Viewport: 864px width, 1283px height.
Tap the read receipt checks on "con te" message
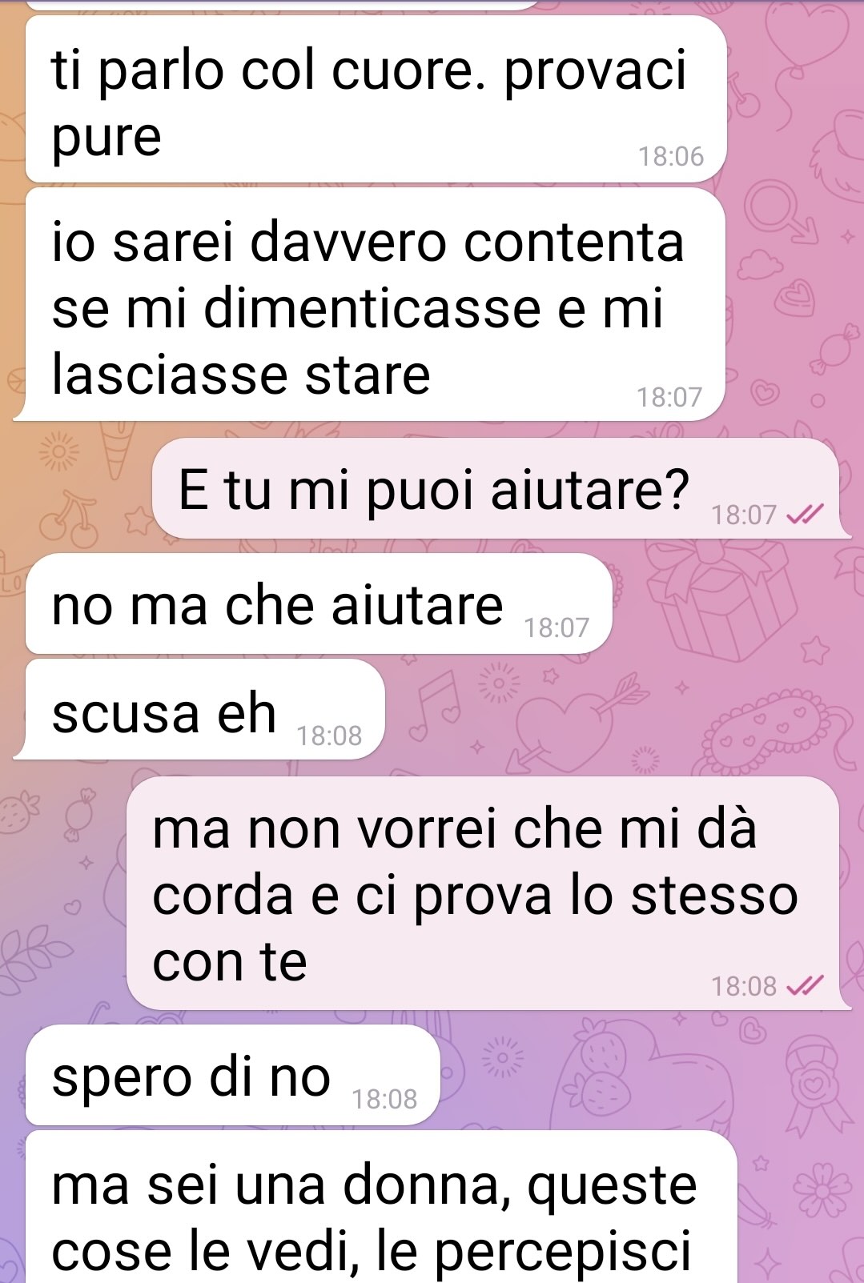(805, 986)
